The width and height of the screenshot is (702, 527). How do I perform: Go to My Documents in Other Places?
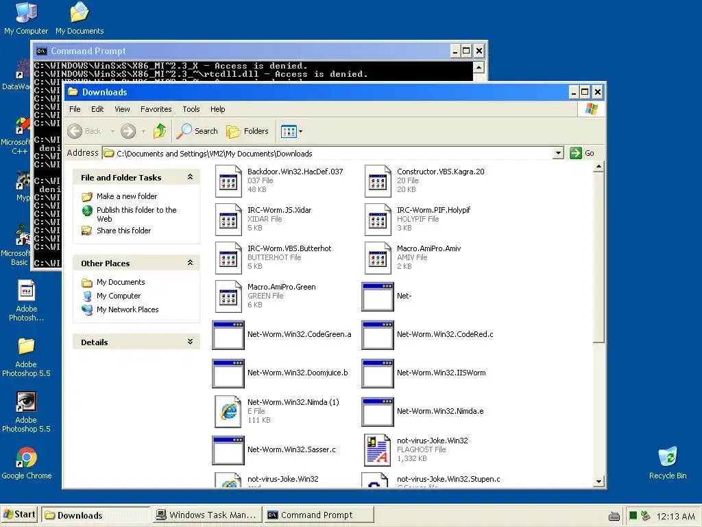(121, 282)
